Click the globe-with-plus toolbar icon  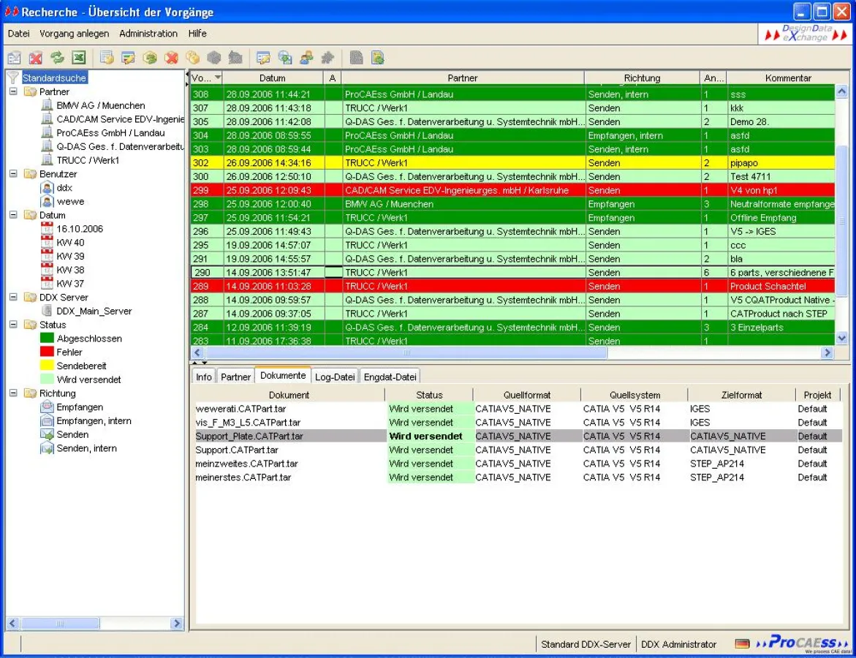point(284,58)
